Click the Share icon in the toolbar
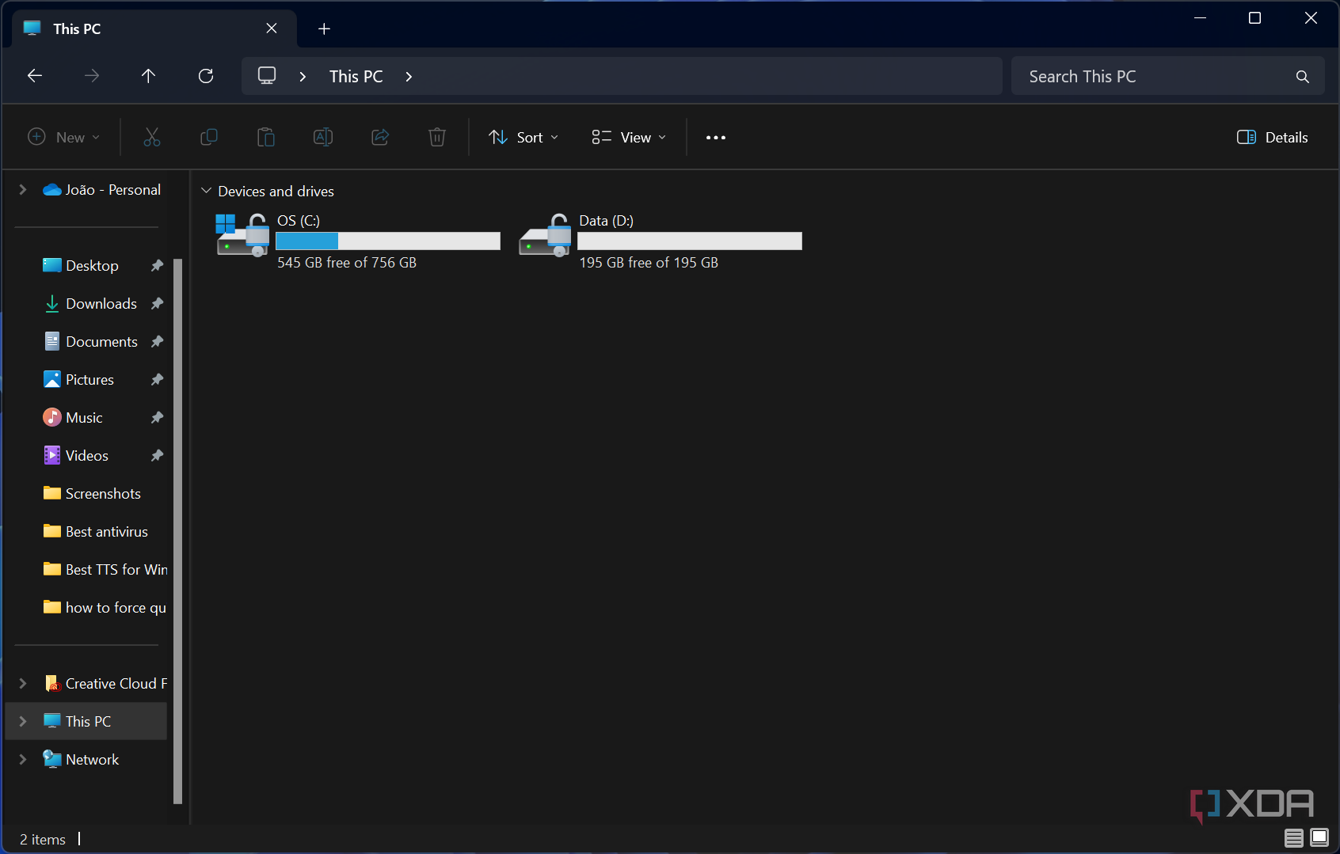This screenshot has width=1340, height=854. (x=380, y=137)
